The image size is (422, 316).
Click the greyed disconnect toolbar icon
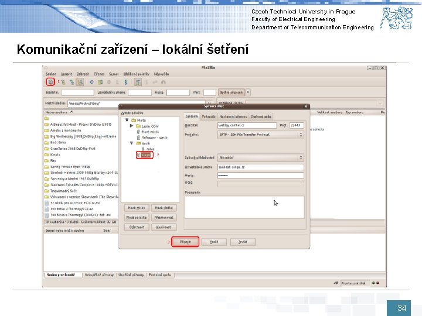tap(117, 83)
